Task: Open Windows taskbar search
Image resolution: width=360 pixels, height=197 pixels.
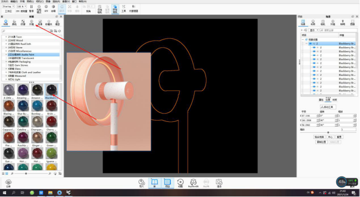Action: pos(14,193)
